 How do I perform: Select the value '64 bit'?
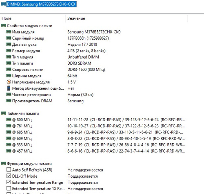coord(72,76)
